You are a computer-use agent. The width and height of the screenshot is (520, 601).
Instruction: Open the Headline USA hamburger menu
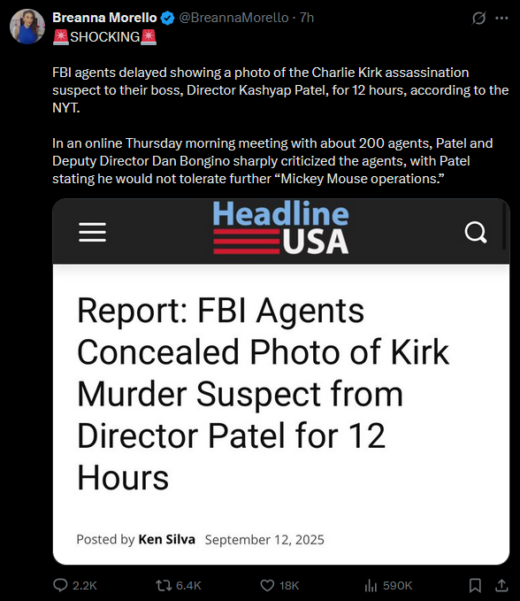pyautogui.click(x=92, y=232)
